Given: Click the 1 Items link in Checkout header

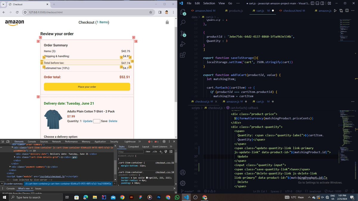Looking at the screenshot, I should (x=102, y=22).
